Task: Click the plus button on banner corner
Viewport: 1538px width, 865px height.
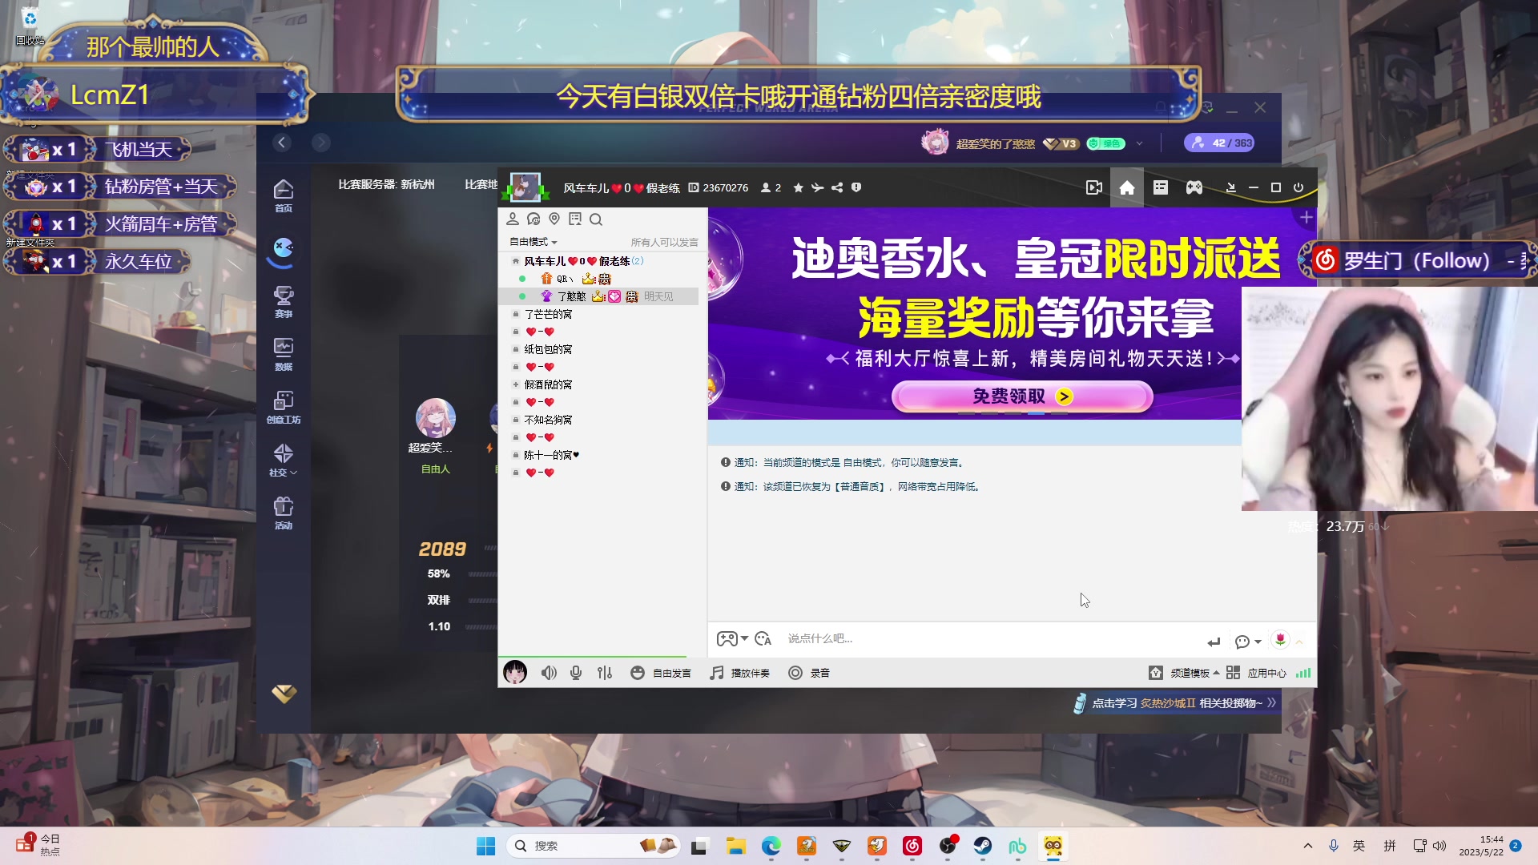Action: tap(1306, 218)
